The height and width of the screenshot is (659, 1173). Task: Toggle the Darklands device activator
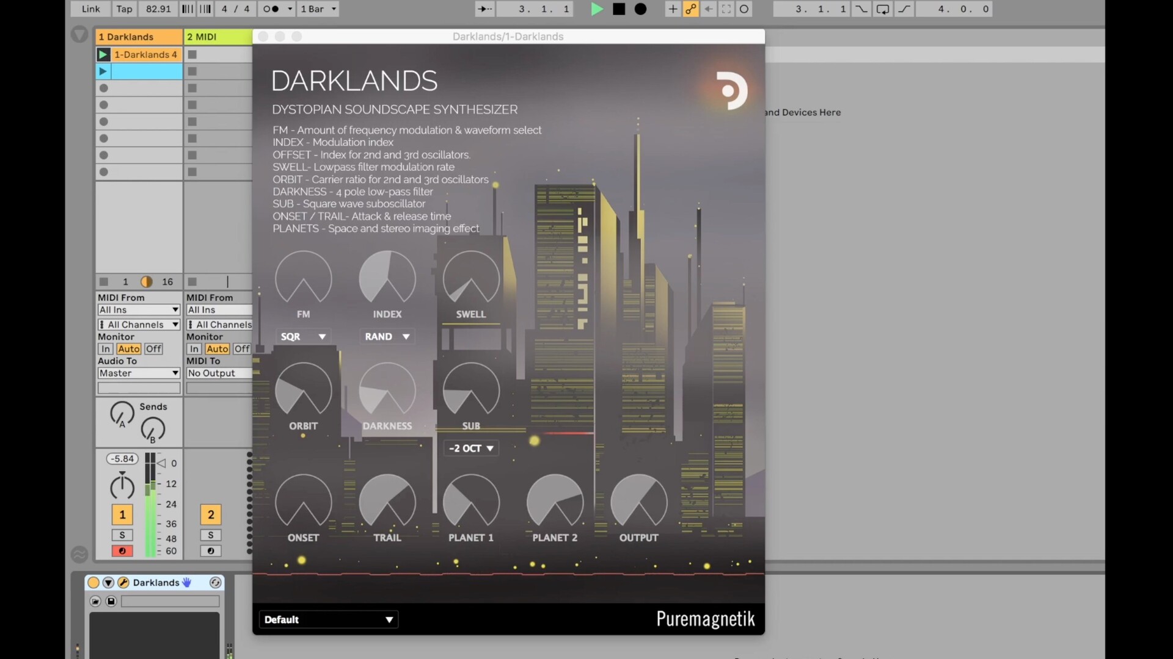click(93, 583)
